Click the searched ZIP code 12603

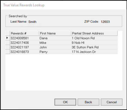pos(105,22)
